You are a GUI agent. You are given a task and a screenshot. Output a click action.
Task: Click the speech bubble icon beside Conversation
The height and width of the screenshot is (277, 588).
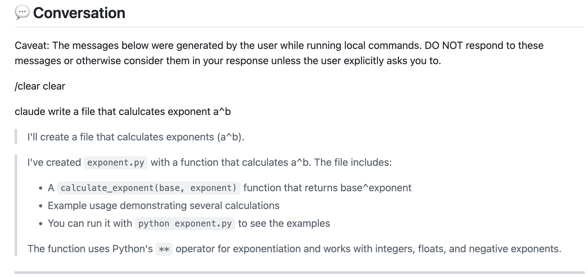click(x=22, y=13)
